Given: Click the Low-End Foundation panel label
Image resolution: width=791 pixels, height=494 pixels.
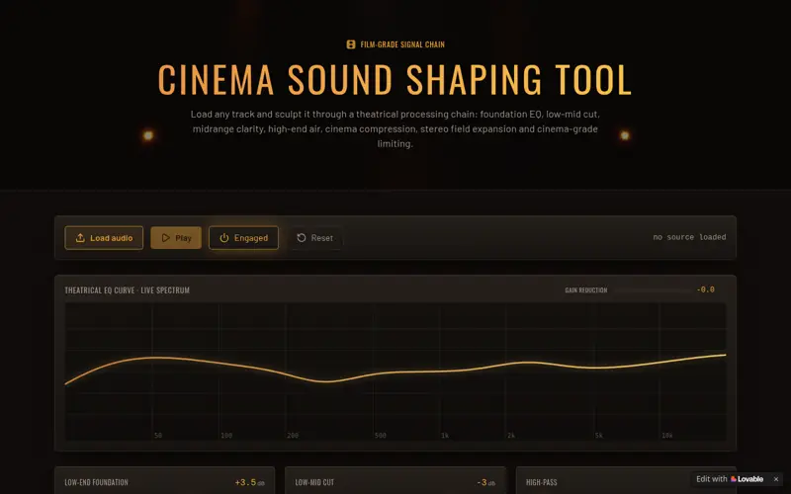Looking at the screenshot, I should (x=96, y=482).
